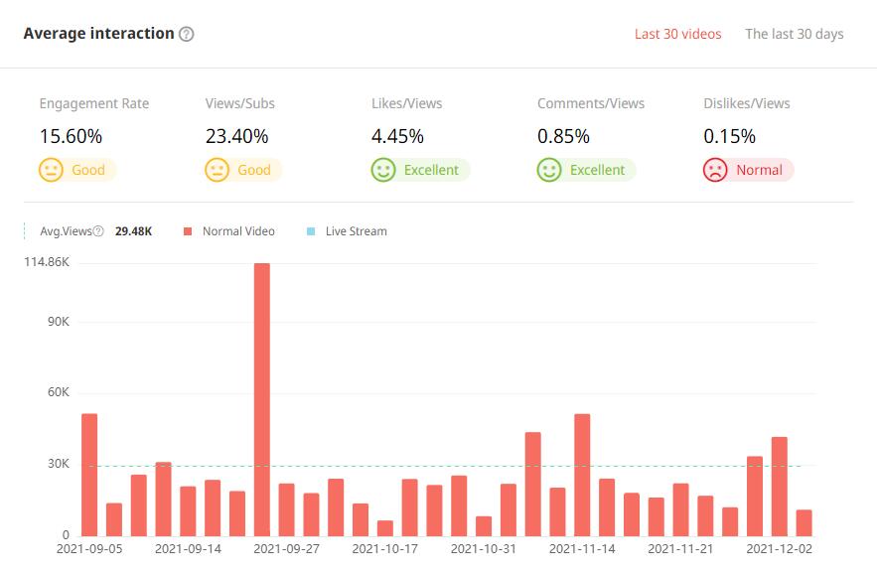Select the last bar on the chart
877x576 pixels.
pyautogui.click(x=804, y=522)
